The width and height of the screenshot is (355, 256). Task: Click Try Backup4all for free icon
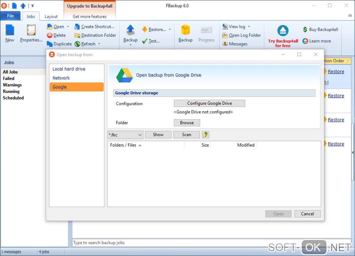point(283,31)
